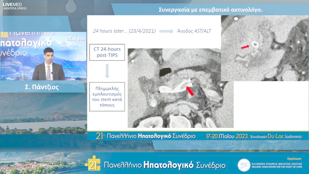Click the 24 hours later (23/4/2021) text

(x=124, y=31)
